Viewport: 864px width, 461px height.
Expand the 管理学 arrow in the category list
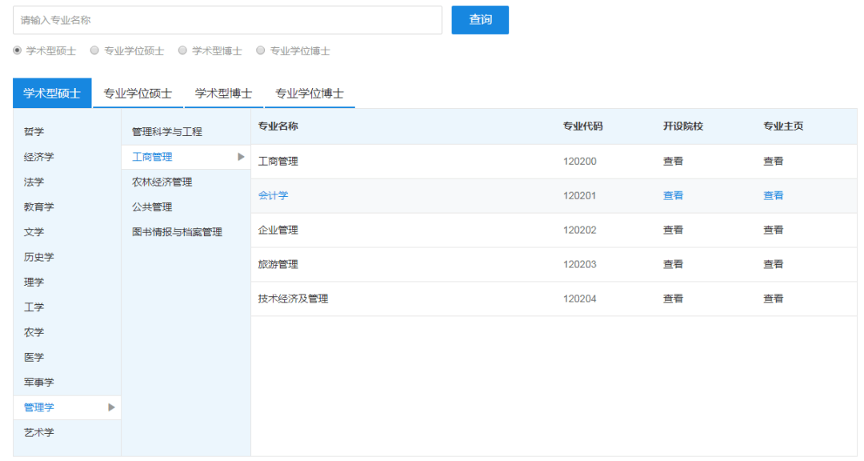[x=111, y=407]
